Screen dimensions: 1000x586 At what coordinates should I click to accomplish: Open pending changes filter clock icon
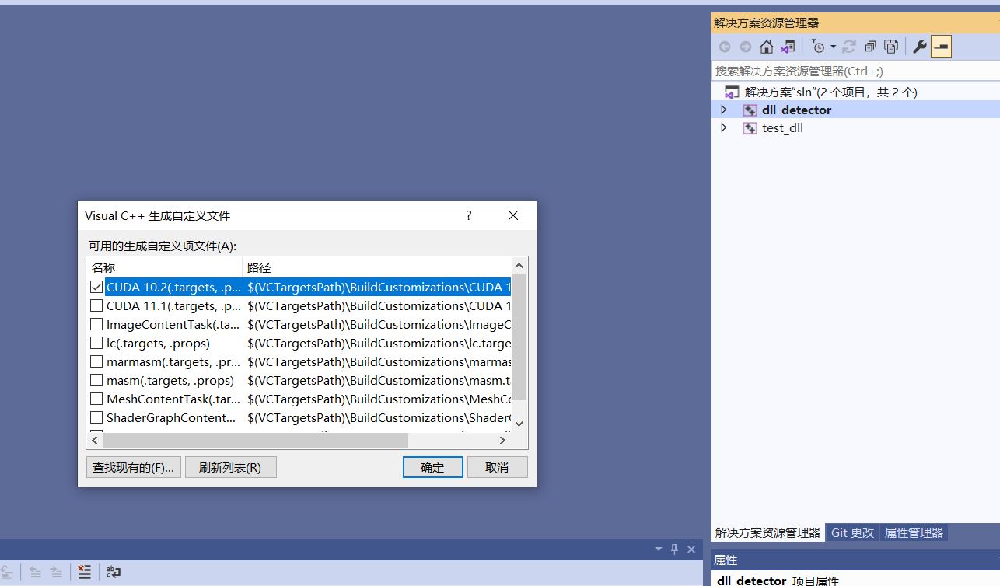pos(818,47)
